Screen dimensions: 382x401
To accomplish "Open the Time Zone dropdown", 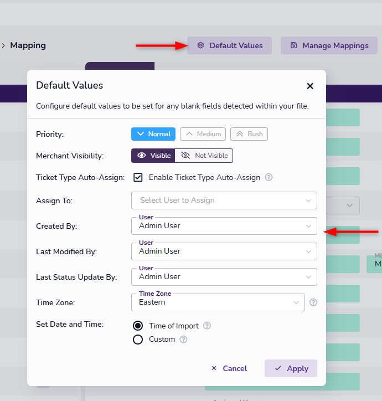I will pos(218,302).
